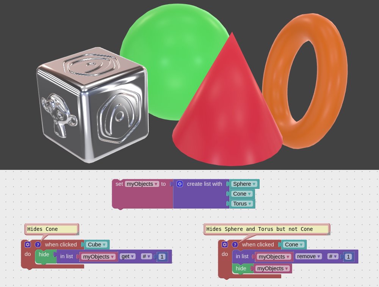Open the Cube dropdown on when clicked
The image size is (379, 287).
tap(96, 245)
